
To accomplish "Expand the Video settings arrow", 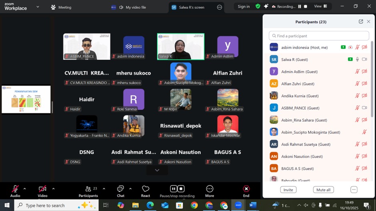I will pos(53,189).
